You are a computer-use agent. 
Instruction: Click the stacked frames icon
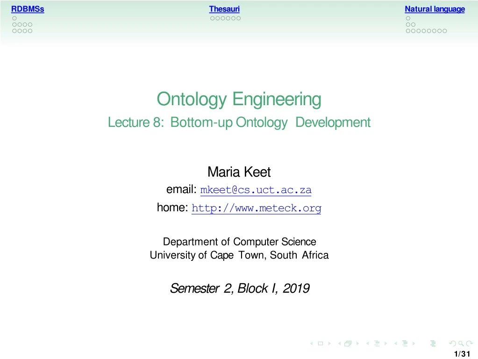click(x=348, y=344)
